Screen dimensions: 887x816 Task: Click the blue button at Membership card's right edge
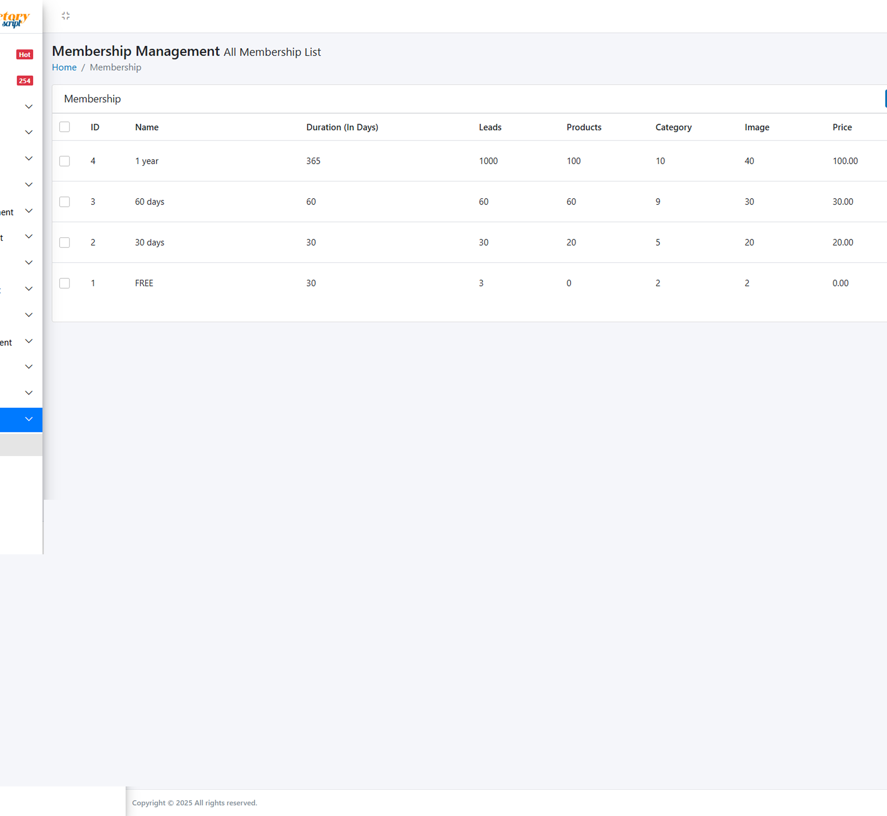[885, 99]
